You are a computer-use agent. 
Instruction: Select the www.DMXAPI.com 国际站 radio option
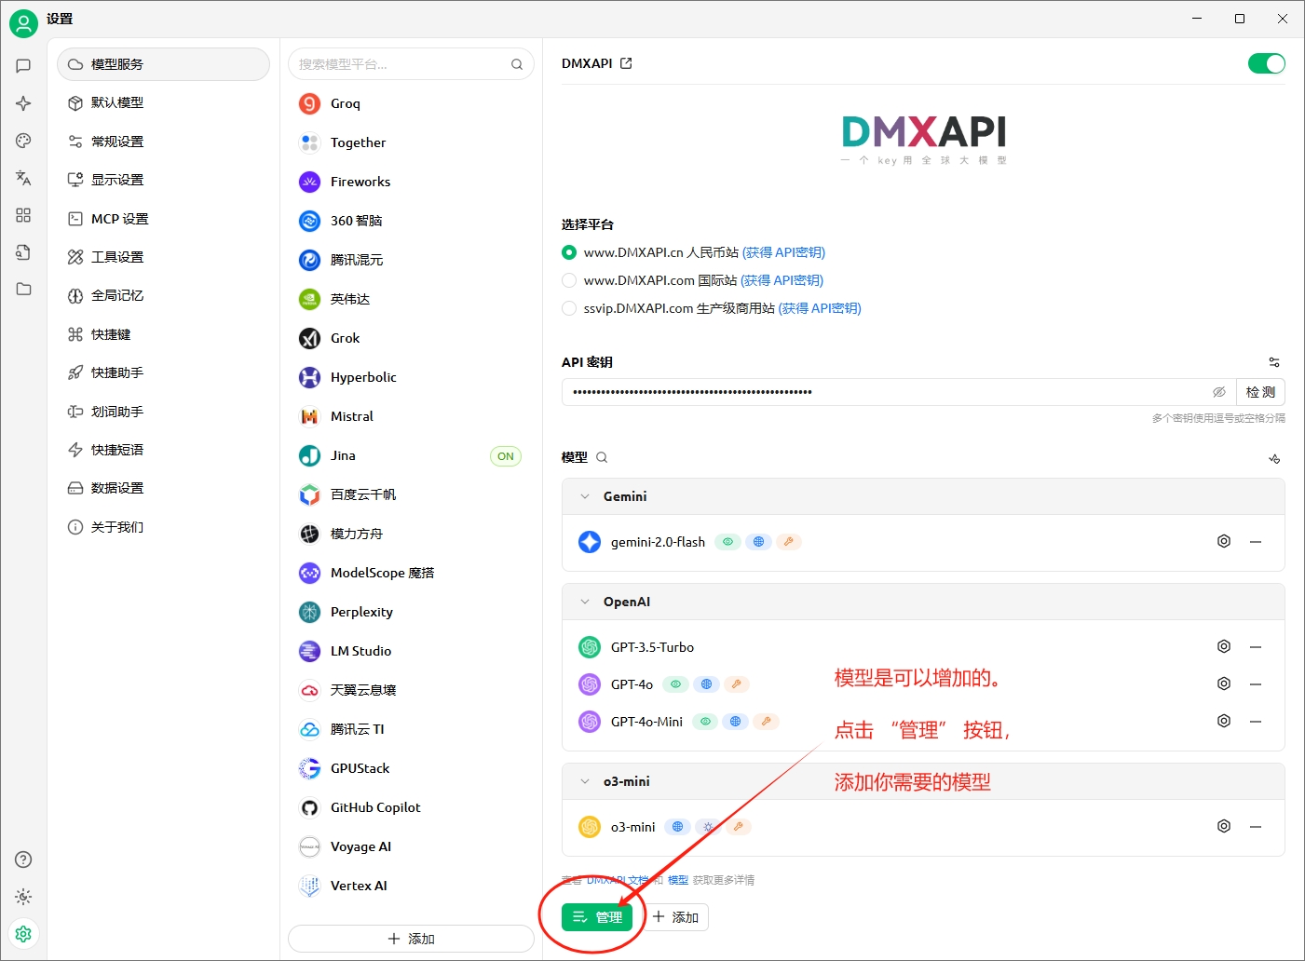click(569, 279)
